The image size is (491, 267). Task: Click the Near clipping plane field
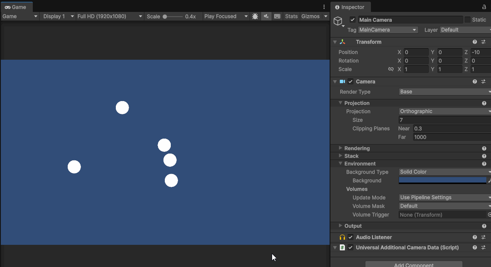point(452,129)
